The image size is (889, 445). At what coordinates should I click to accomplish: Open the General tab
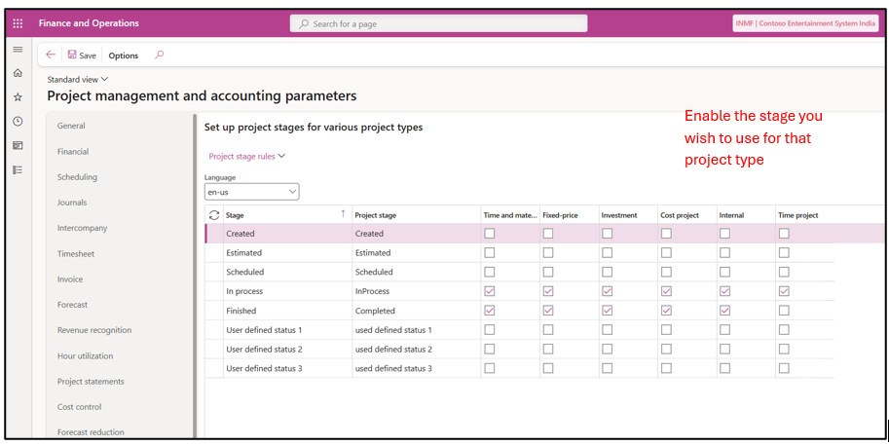[71, 126]
